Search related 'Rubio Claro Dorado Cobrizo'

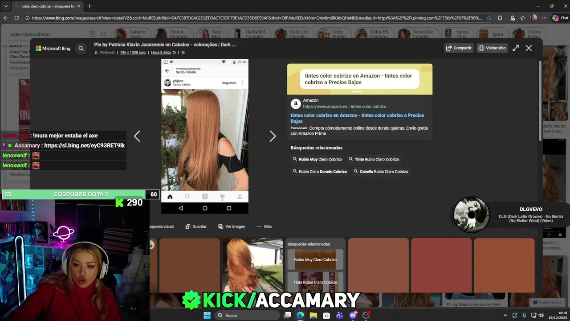[x=320, y=171]
